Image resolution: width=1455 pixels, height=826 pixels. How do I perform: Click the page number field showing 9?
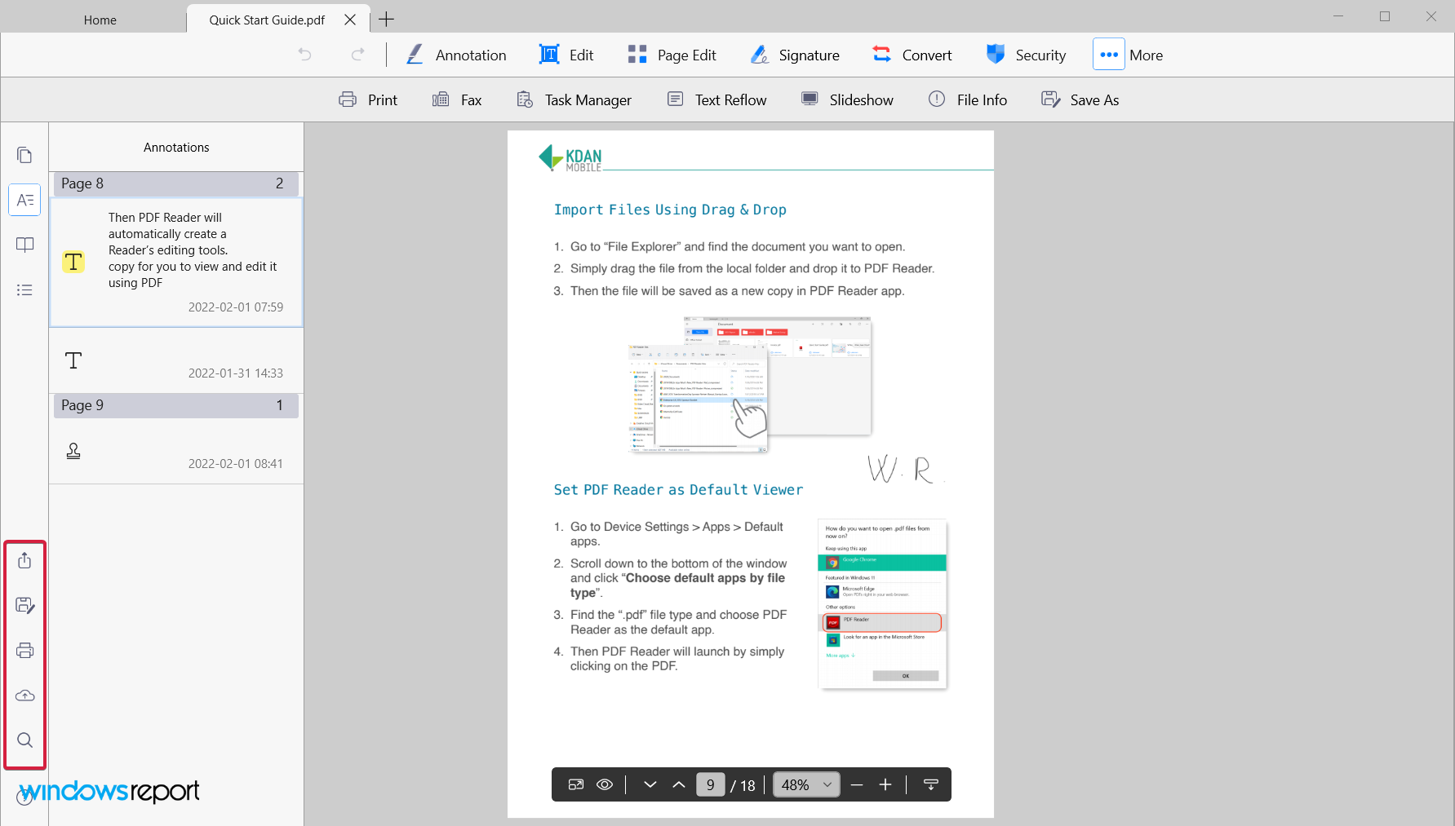pos(711,784)
